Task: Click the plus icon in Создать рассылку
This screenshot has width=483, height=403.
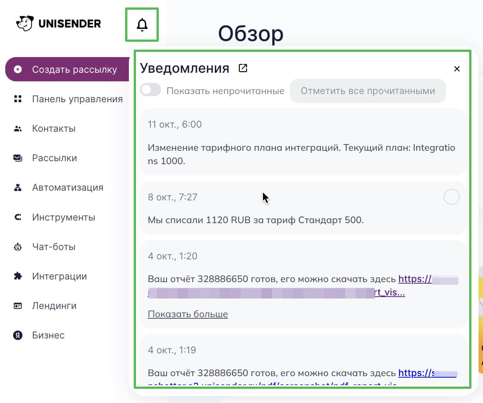Action: pyautogui.click(x=18, y=69)
